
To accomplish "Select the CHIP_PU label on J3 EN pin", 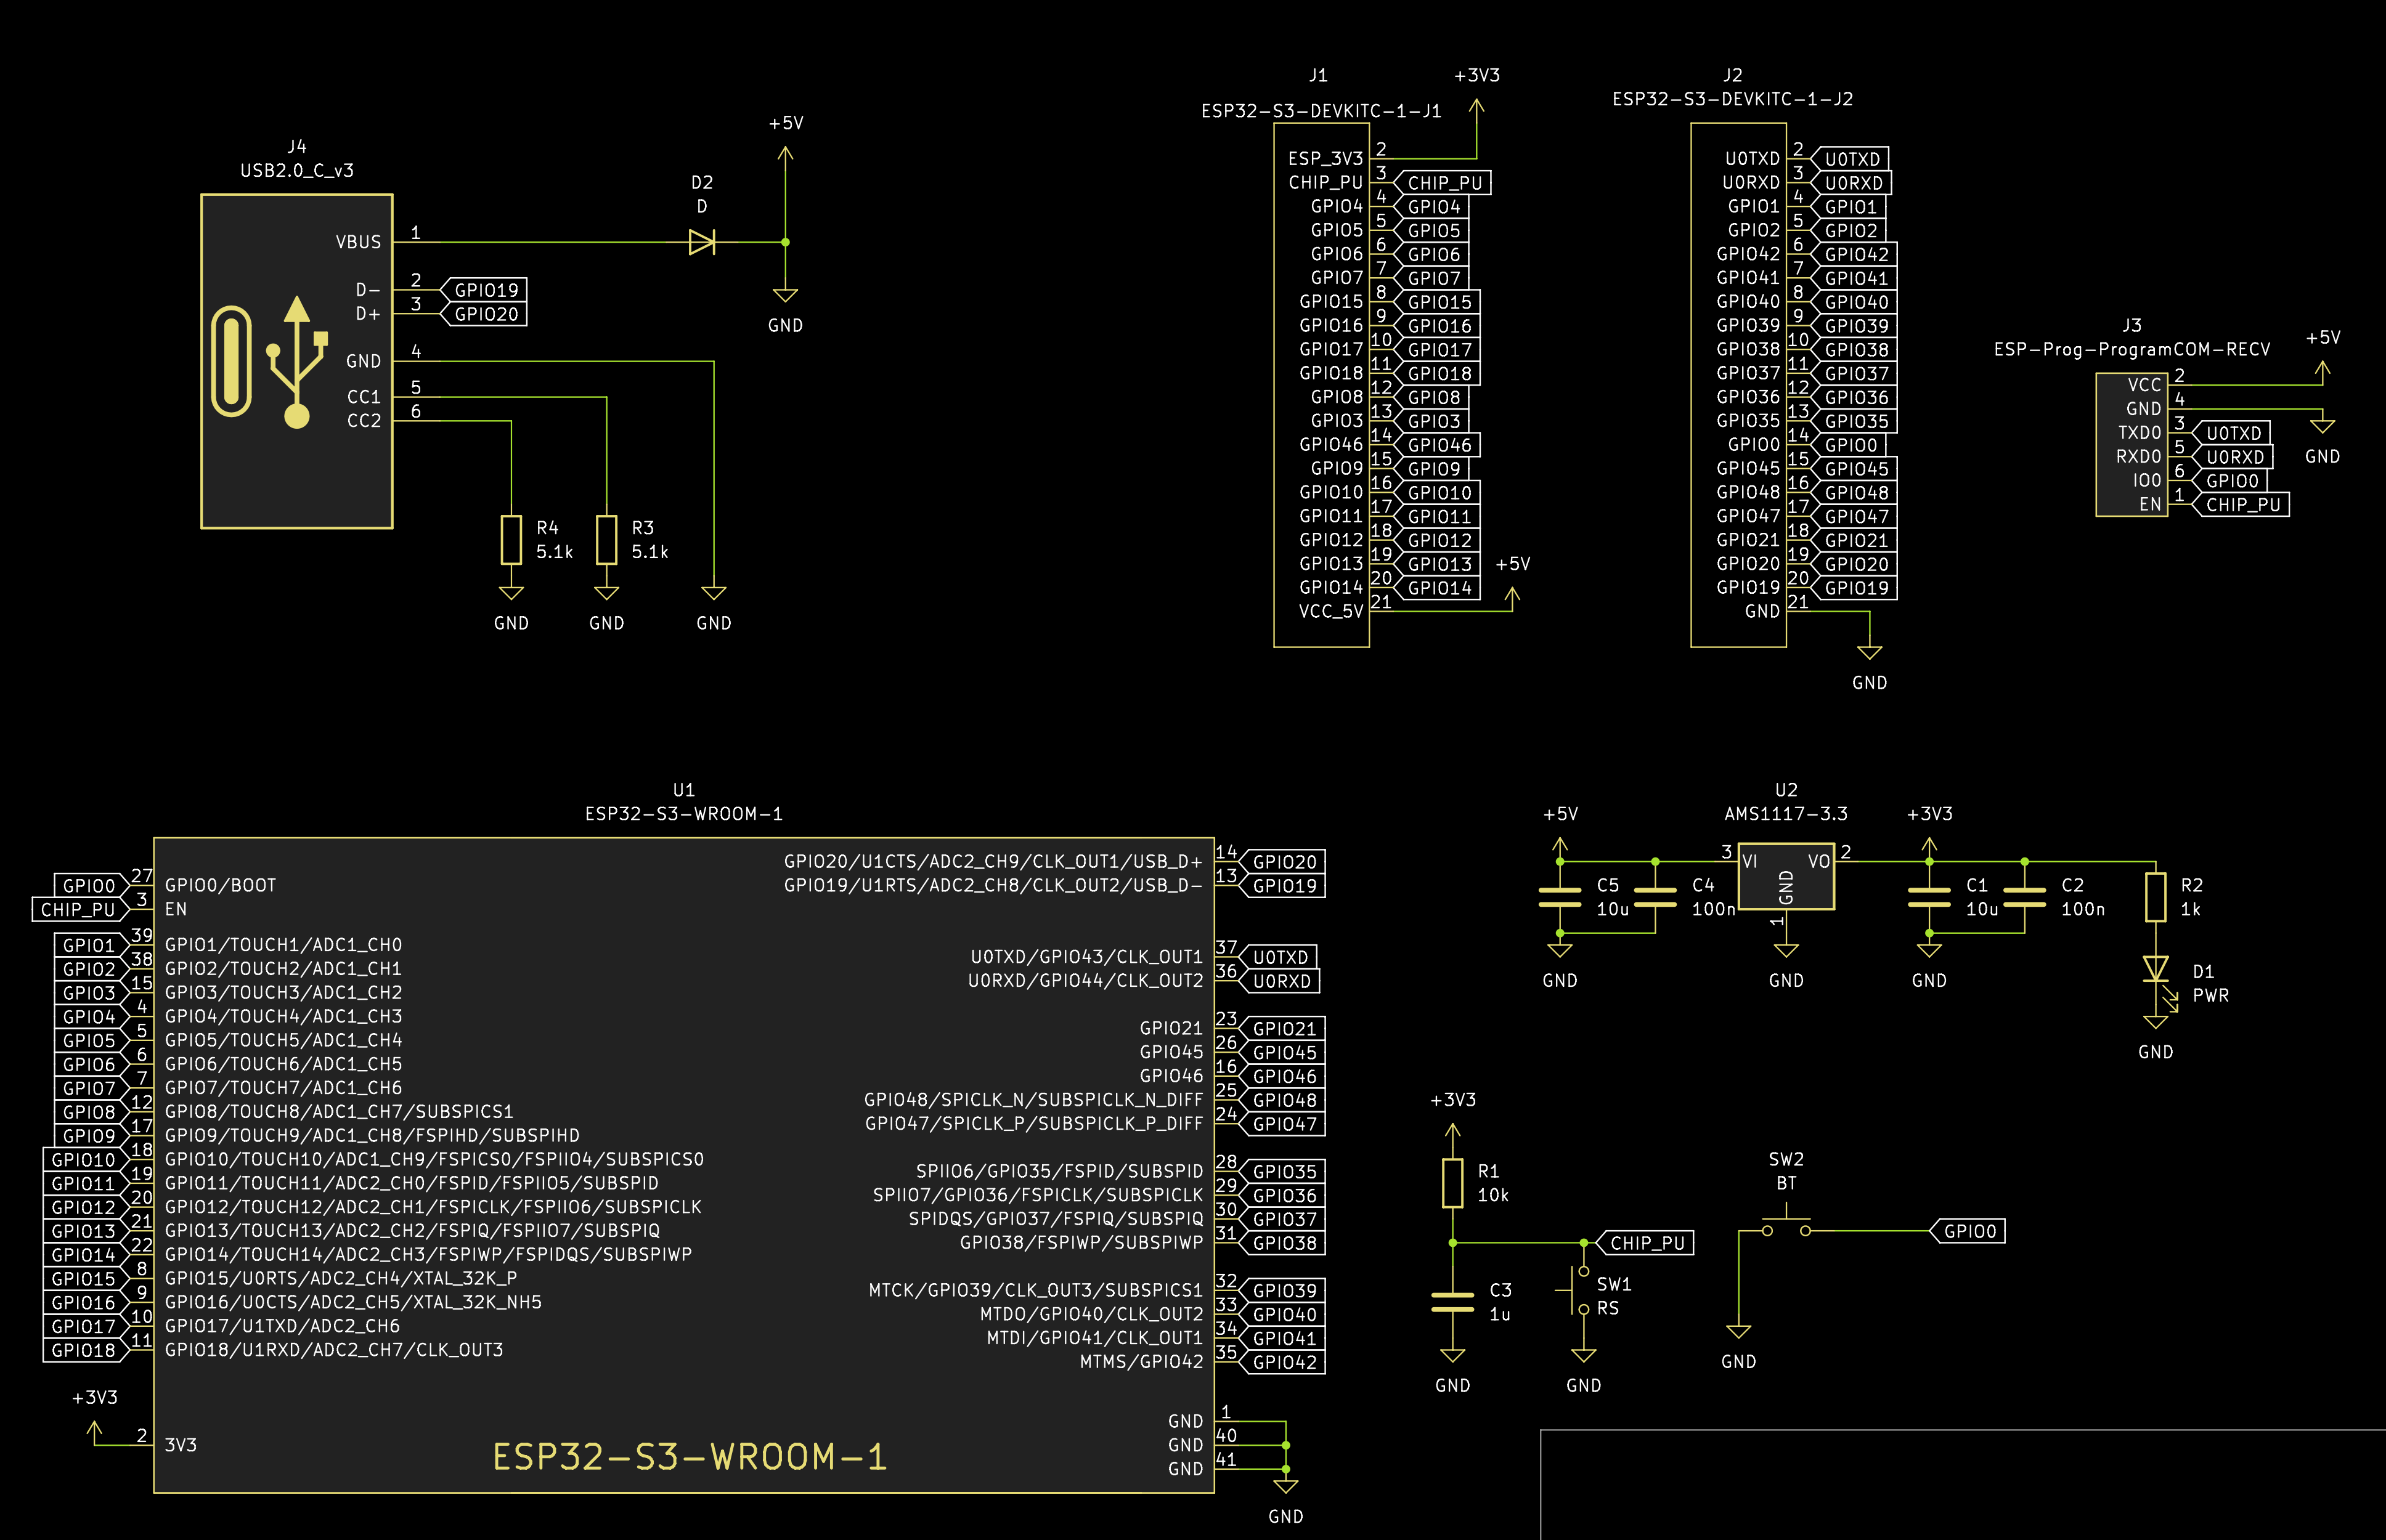I will [2242, 505].
